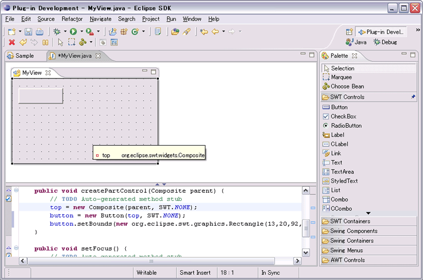Screen dimensions: 423x280
Task: Pick the RadioButton control in Palette
Action: tap(369, 126)
